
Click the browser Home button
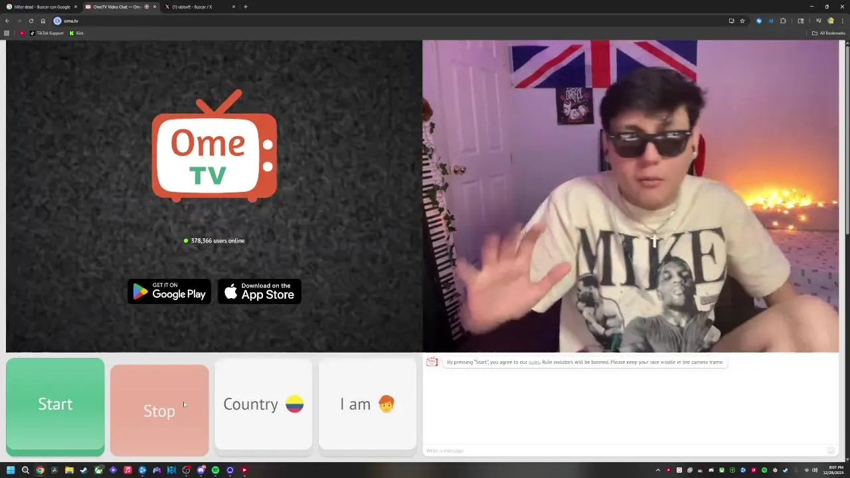click(43, 21)
